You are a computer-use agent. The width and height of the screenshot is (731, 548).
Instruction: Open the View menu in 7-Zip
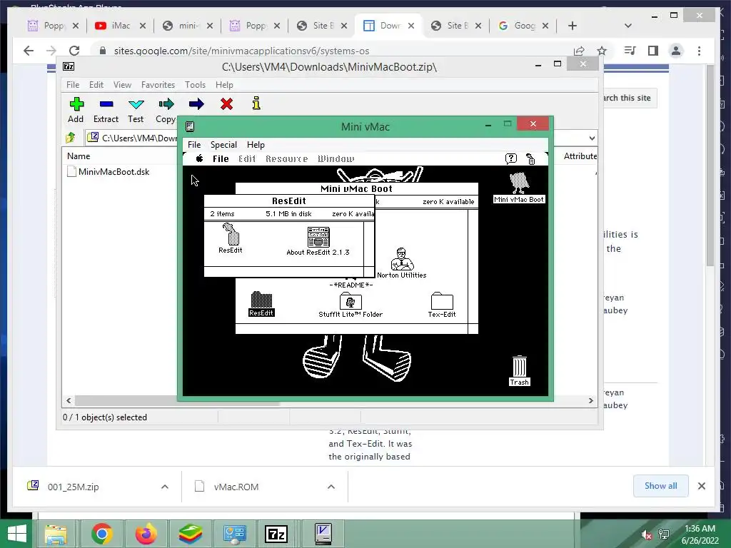(122, 85)
